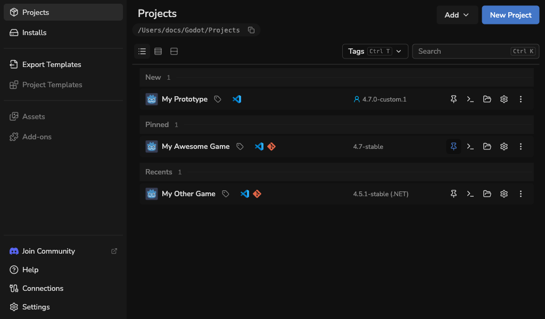Open more options for My Other Game
The width and height of the screenshot is (545, 319).
[521, 194]
